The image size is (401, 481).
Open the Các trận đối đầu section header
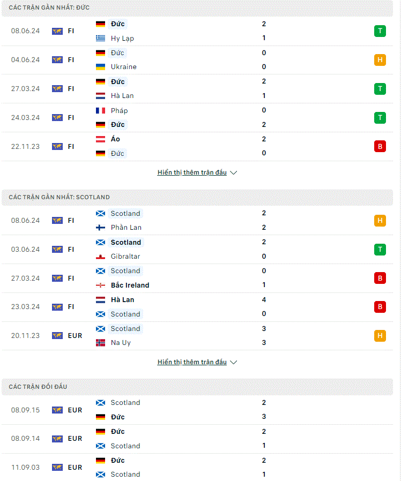[197, 387]
